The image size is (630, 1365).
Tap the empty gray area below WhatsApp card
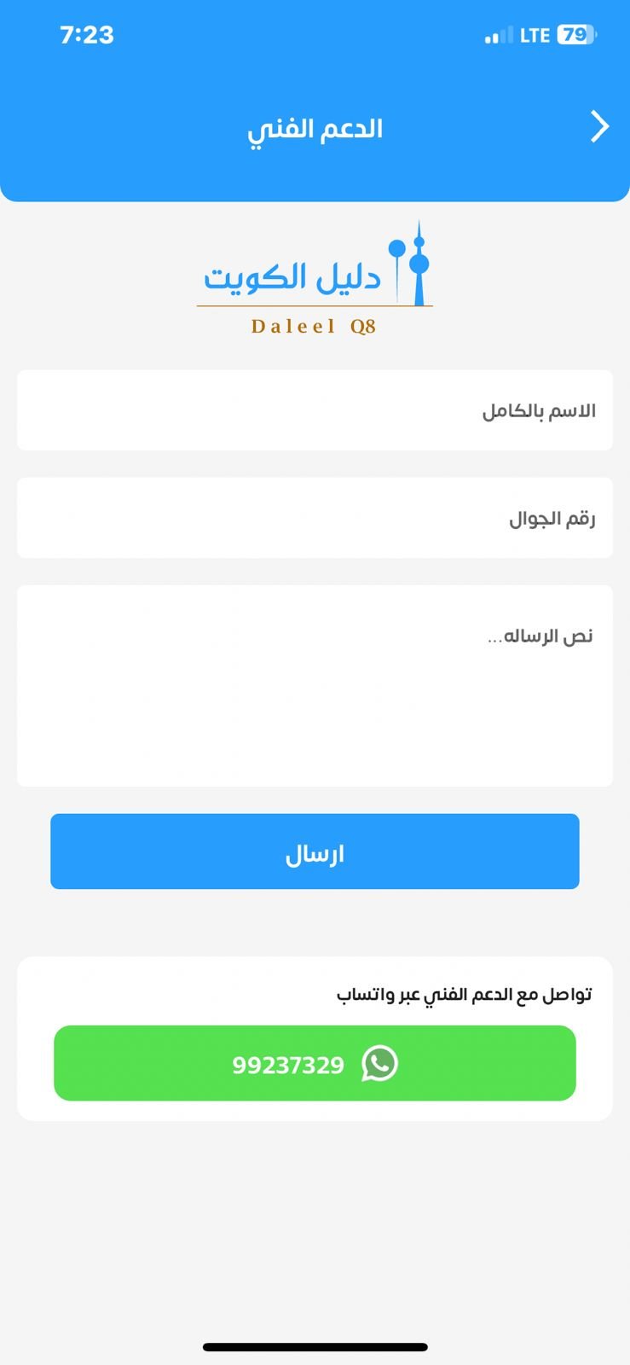coord(315,1220)
